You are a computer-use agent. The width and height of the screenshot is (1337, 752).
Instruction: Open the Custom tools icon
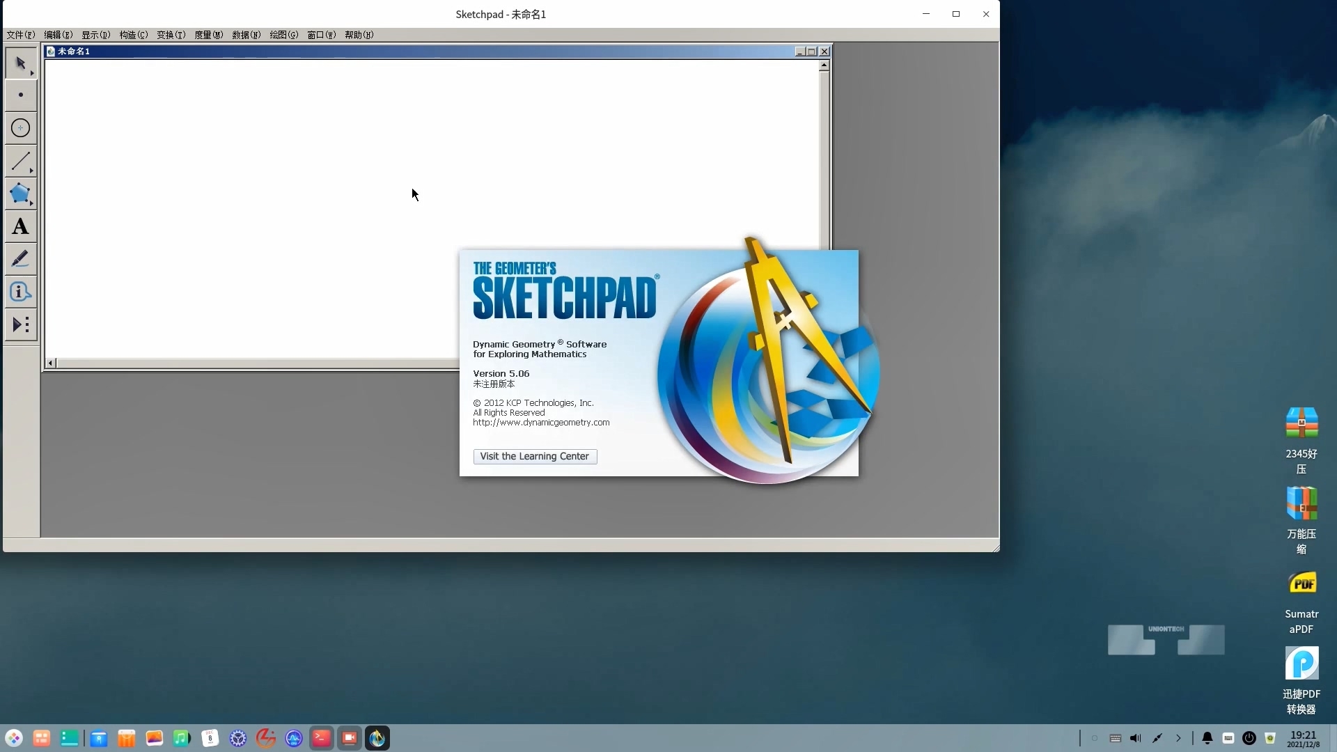(21, 324)
